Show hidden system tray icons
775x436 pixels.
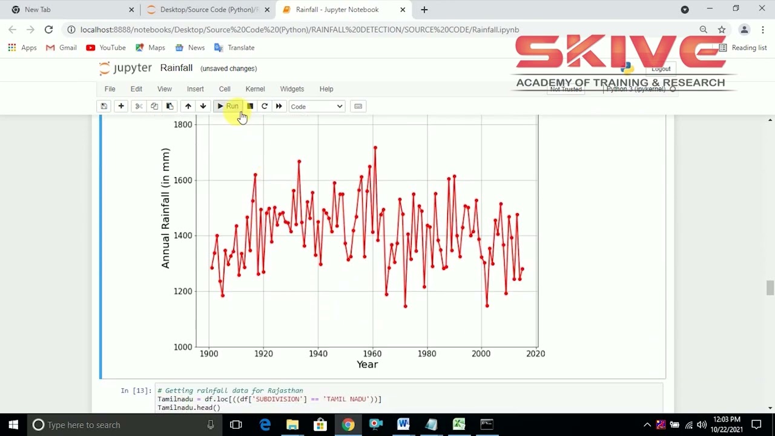[x=647, y=425]
